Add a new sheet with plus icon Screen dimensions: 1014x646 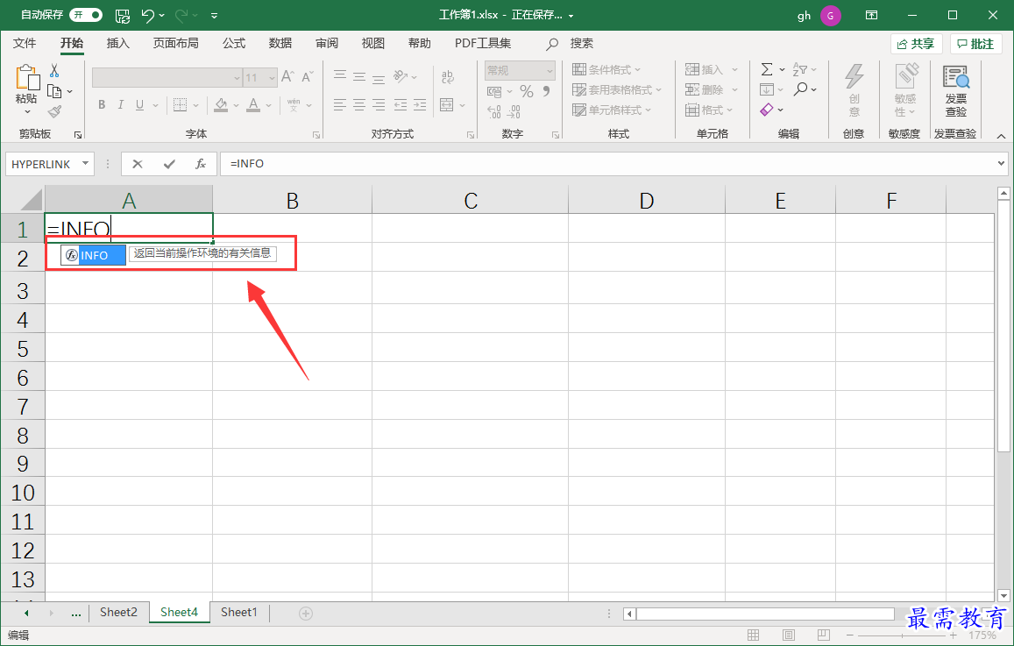point(306,613)
